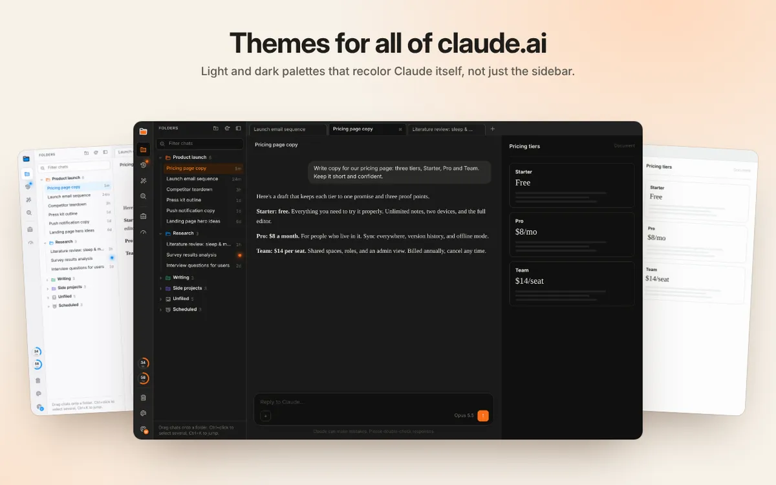Focus Filter chats field in left light window
The image size is (776, 485).
coord(72,167)
